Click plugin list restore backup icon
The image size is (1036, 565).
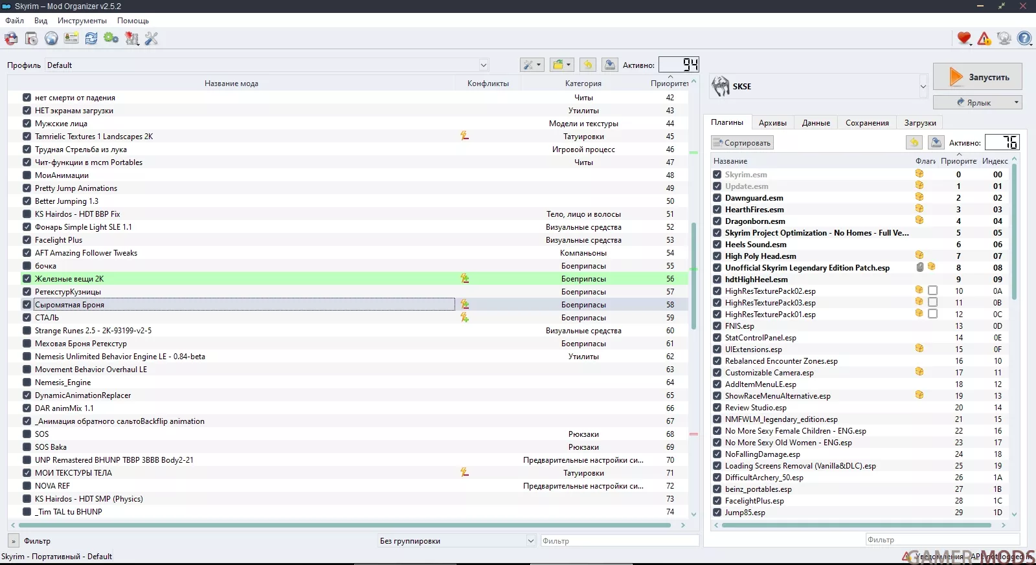(914, 142)
